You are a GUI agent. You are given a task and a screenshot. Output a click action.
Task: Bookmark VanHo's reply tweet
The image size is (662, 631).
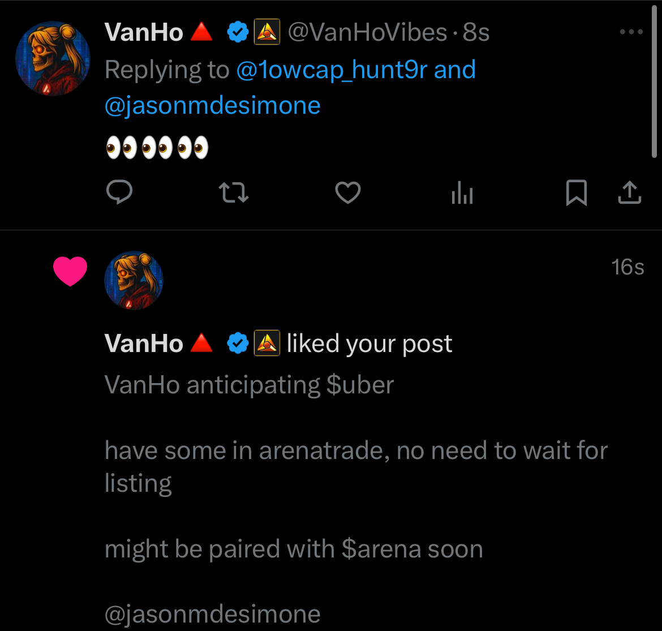coord(577,193)
